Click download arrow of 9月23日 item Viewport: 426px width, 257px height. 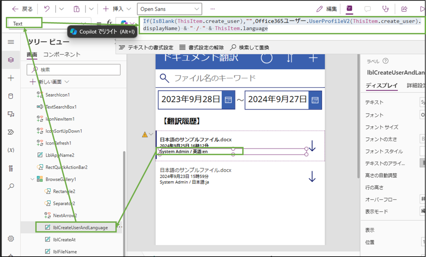tap(312, 176)
